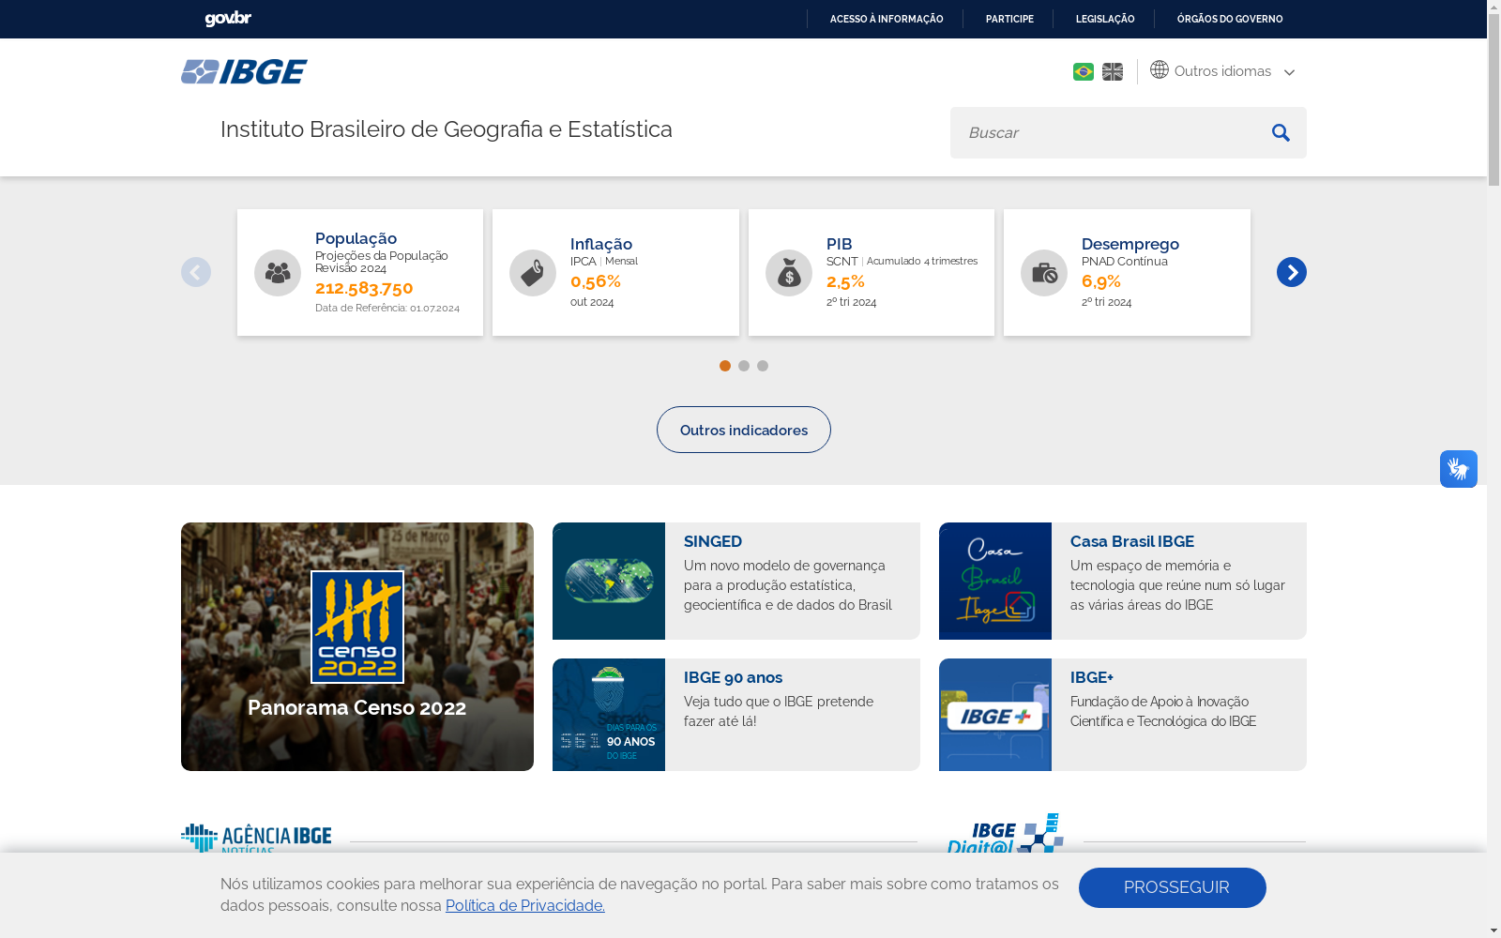Open Acesso à Informação menu item
The image size is (1501, 938).
887,19
